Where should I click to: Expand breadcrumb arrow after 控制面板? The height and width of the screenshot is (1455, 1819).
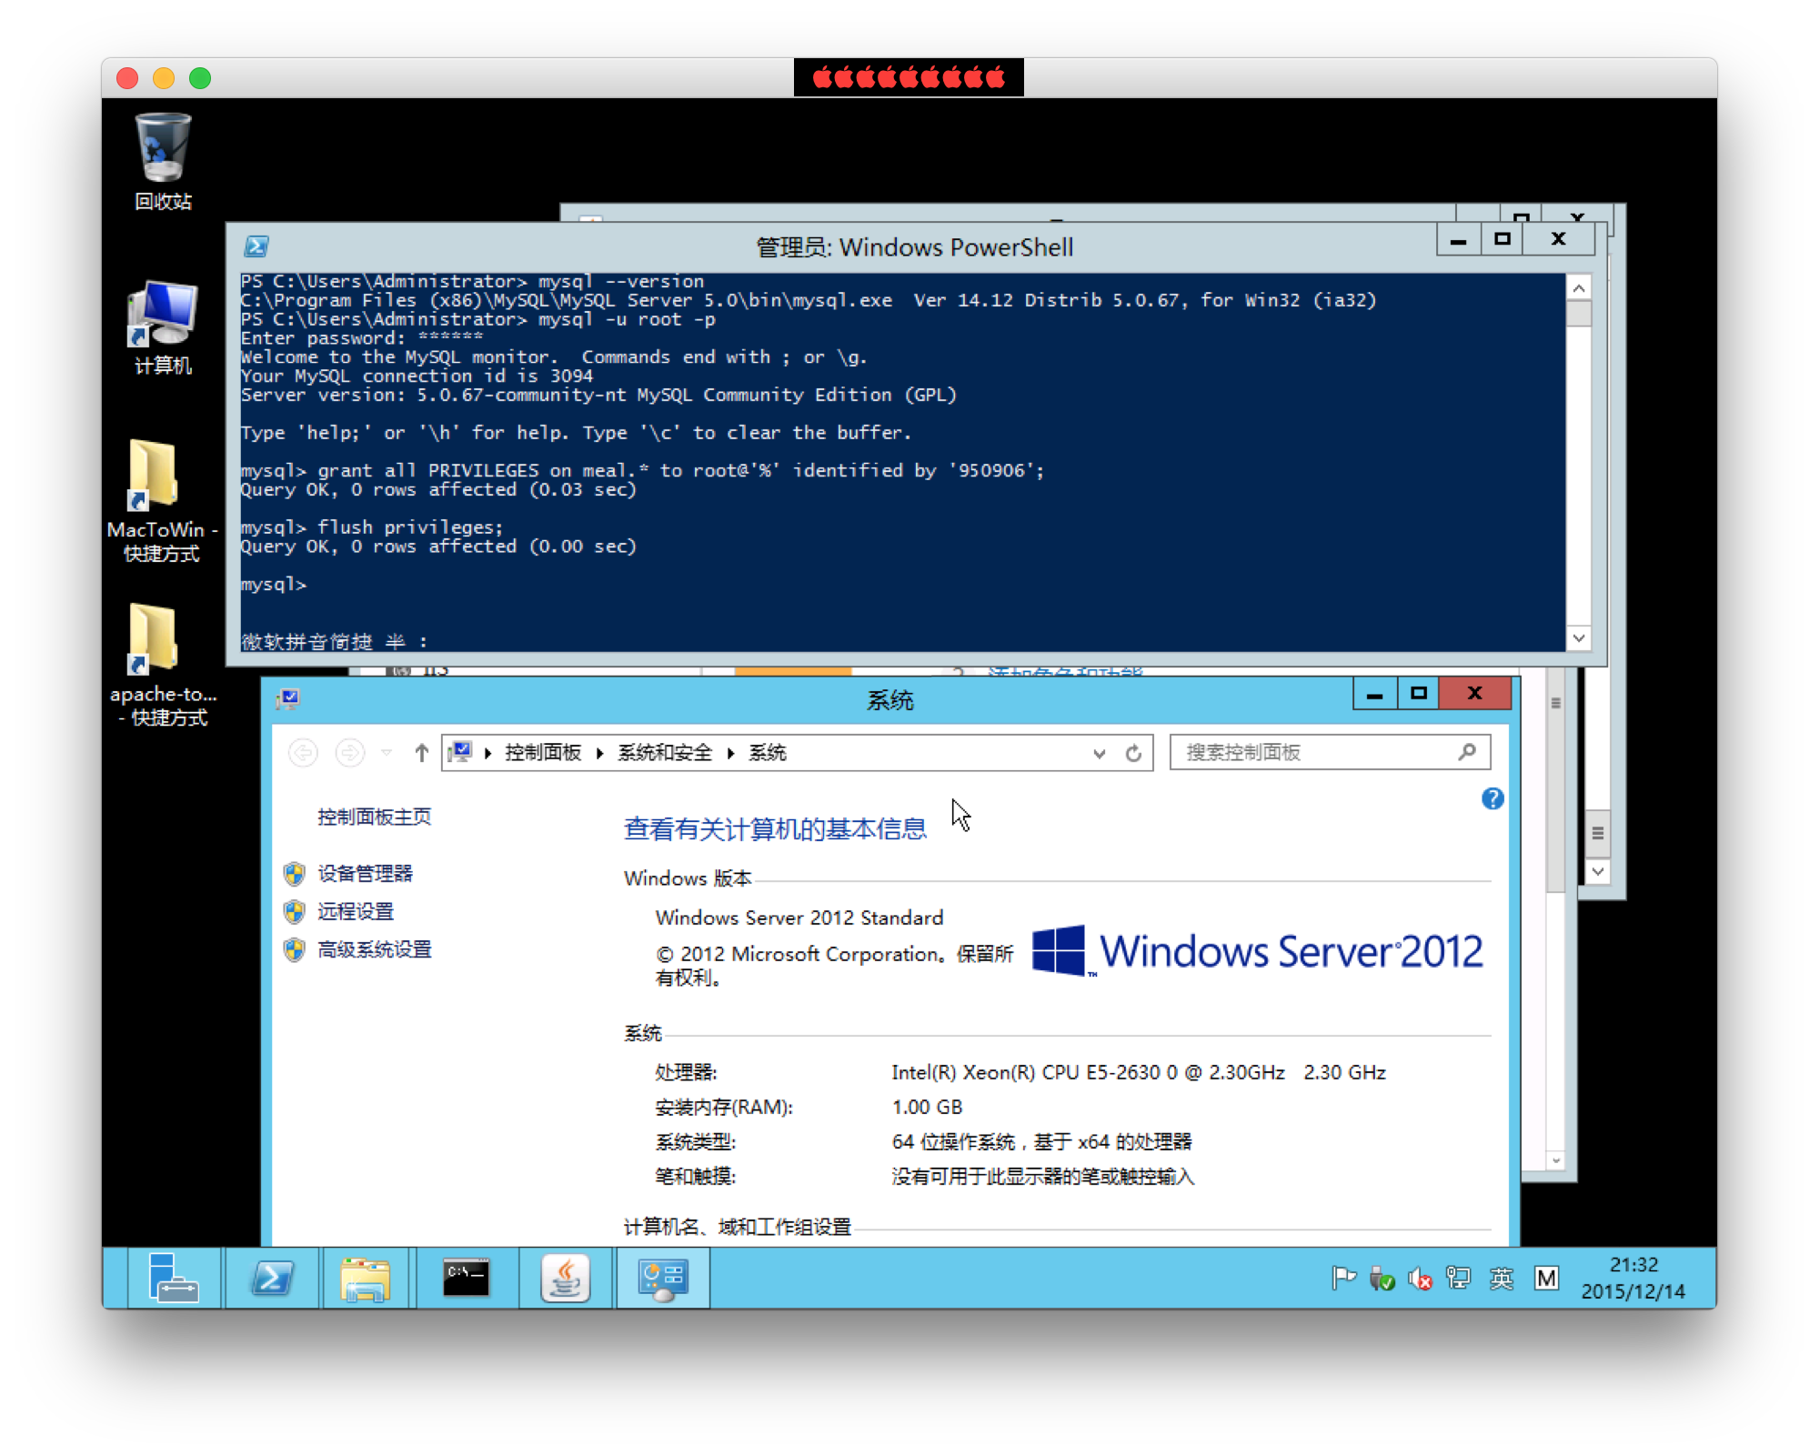pyautogui.click(x=599, y=753)
